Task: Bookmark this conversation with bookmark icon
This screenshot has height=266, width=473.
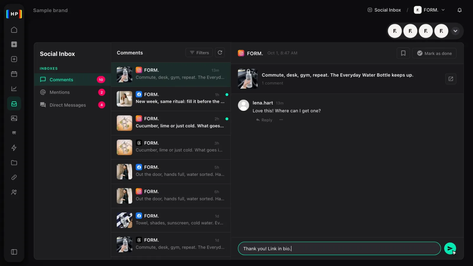Action: (x=403, y=53)
